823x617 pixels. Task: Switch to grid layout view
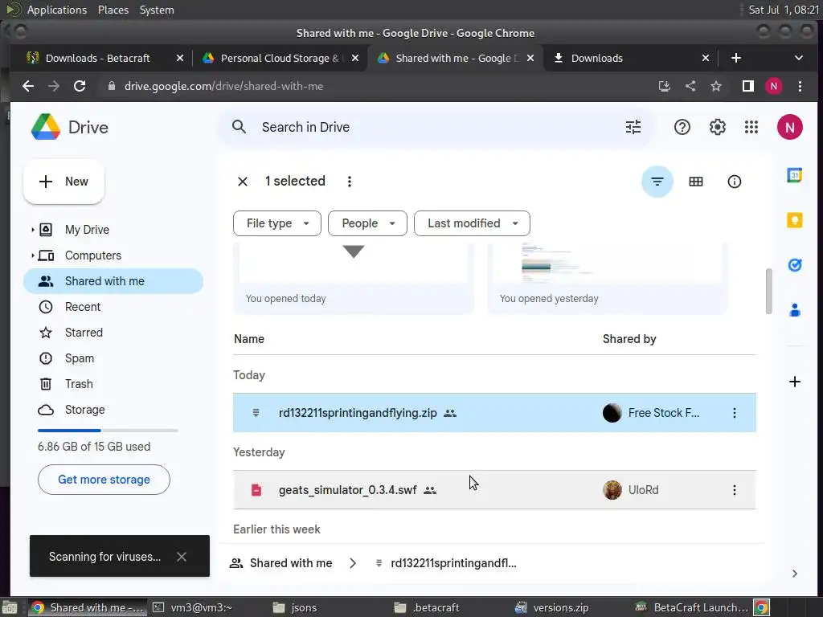point(695,182)
